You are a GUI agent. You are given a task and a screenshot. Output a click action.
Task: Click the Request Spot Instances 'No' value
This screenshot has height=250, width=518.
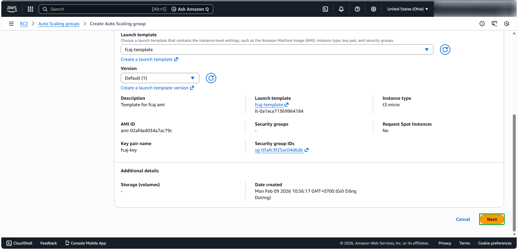tap(386, 131)
